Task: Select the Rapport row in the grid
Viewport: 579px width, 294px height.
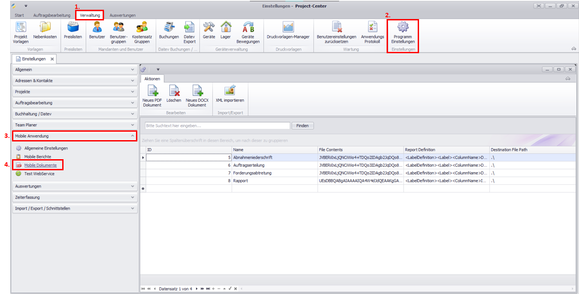Action: click(x=274, y=181)
